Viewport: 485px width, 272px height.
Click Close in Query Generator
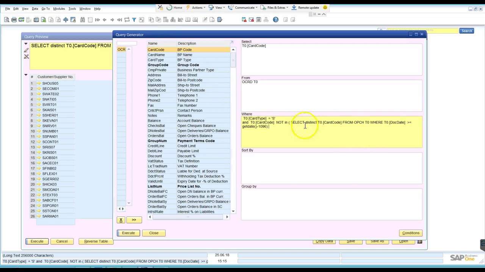[x=153, y=233]
